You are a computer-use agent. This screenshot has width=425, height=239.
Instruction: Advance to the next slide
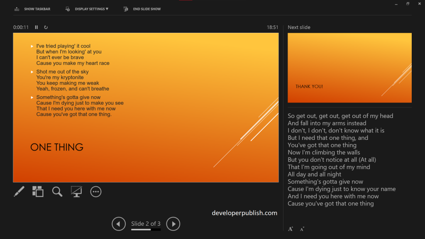(x=173, y=224)
